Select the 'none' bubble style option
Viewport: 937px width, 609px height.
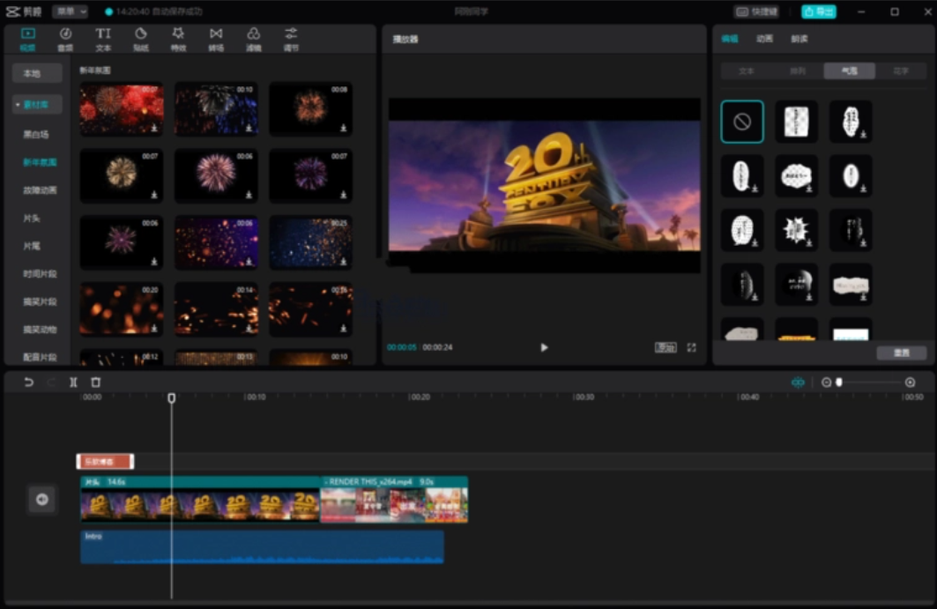point(742,122)
